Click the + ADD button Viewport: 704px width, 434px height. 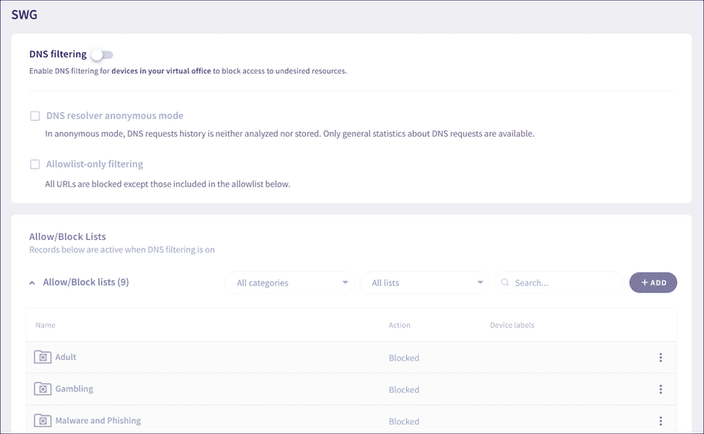click(653, 282)
